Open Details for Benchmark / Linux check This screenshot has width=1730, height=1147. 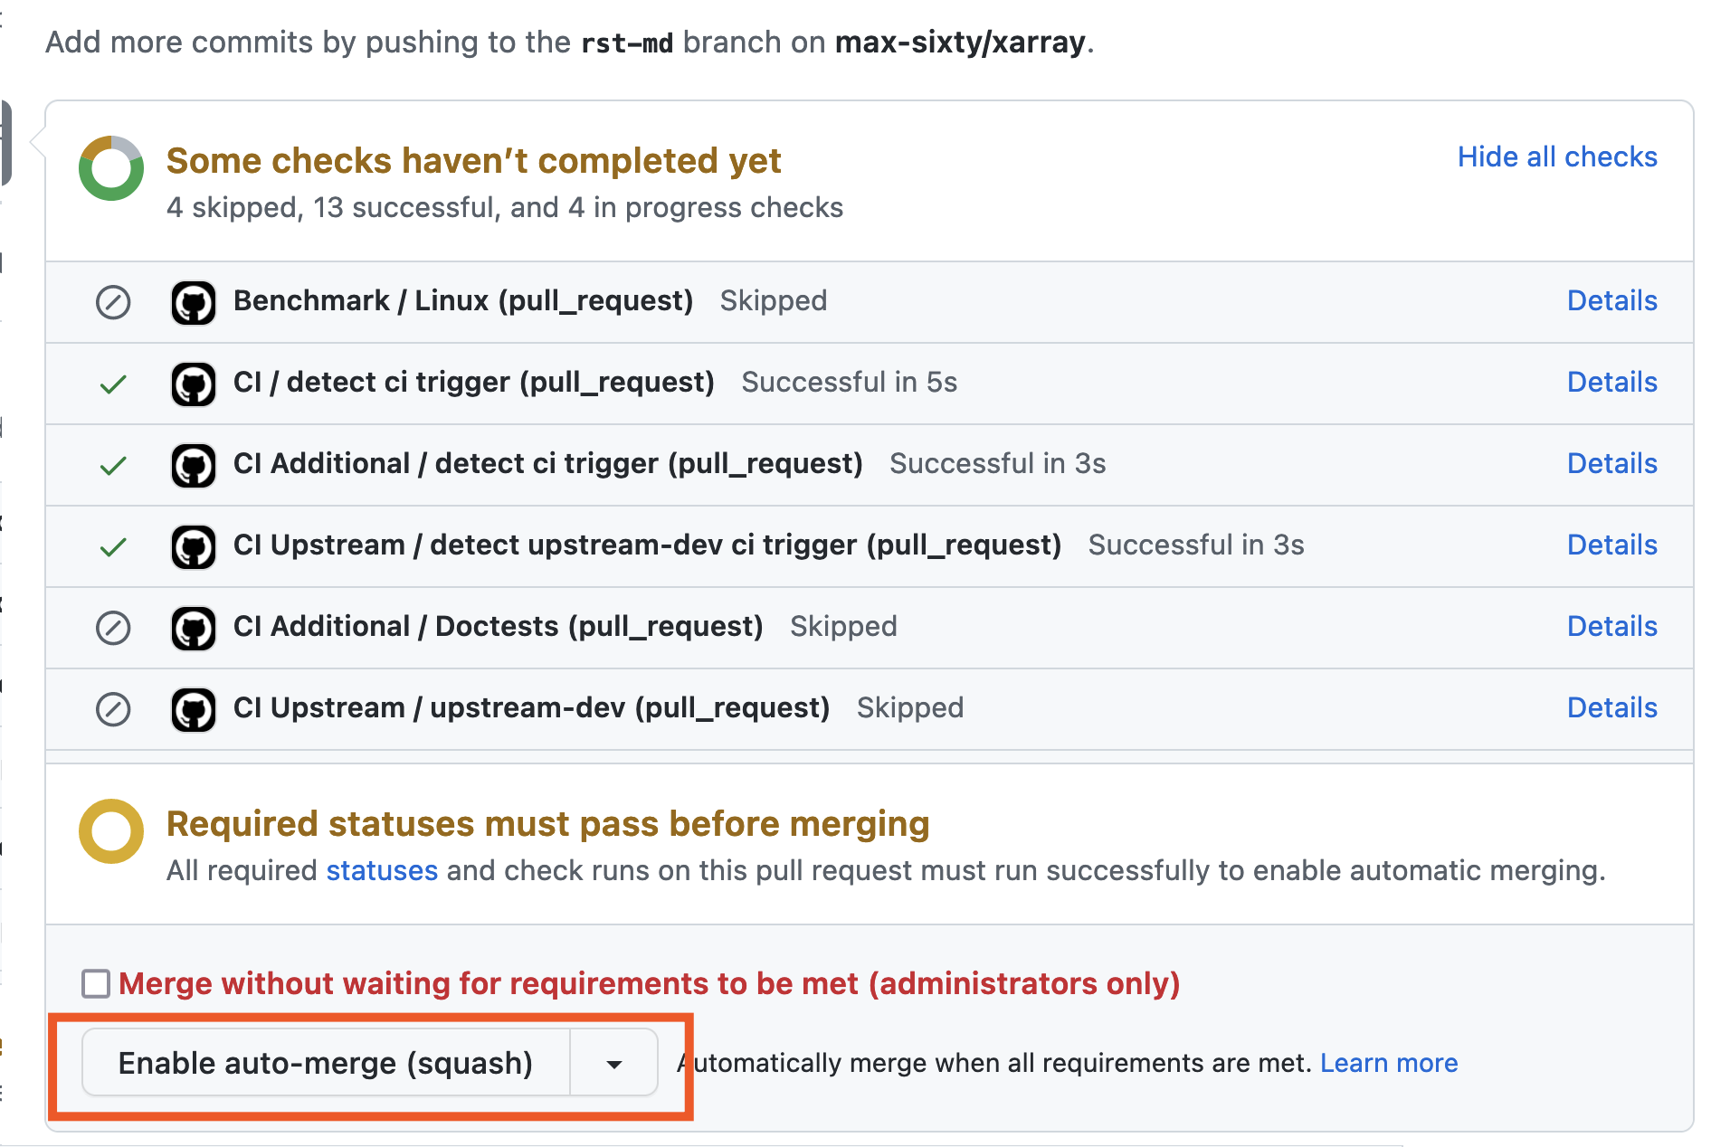(x=1611, y=301)
